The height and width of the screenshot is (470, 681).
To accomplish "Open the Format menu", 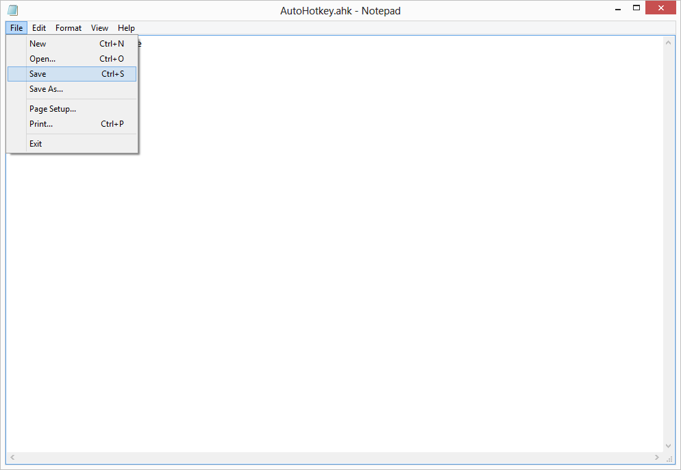I will pos(69,28).
